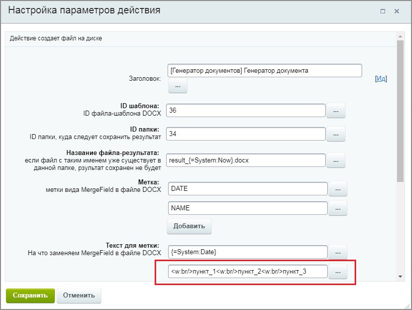Image resolution: width=412 pixels, height=310 pixels.
Task: Maximize the dialog window
Action: [x=383, y=11]
